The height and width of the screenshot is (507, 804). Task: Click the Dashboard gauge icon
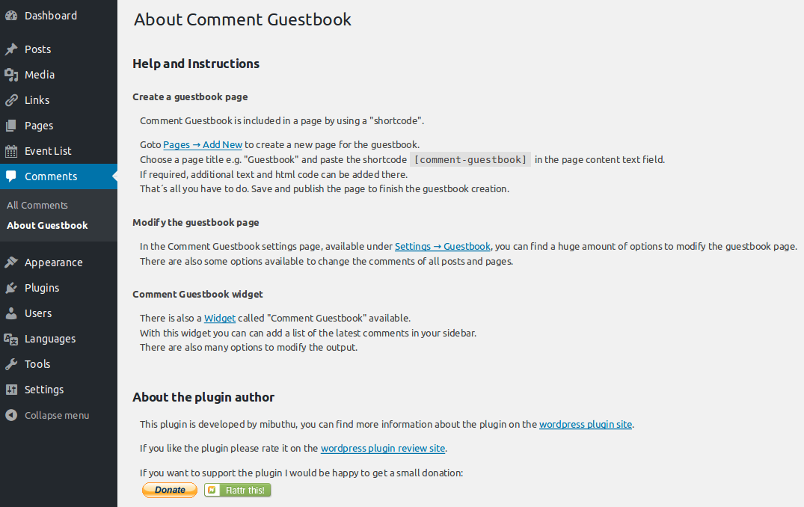11,16
